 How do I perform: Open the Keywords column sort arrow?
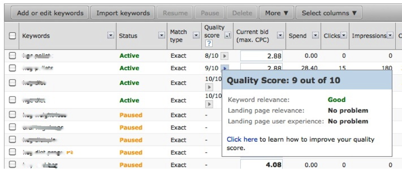[110, 36]
